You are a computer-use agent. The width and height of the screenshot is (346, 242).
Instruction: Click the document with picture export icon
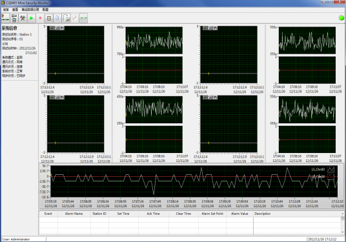66,18
